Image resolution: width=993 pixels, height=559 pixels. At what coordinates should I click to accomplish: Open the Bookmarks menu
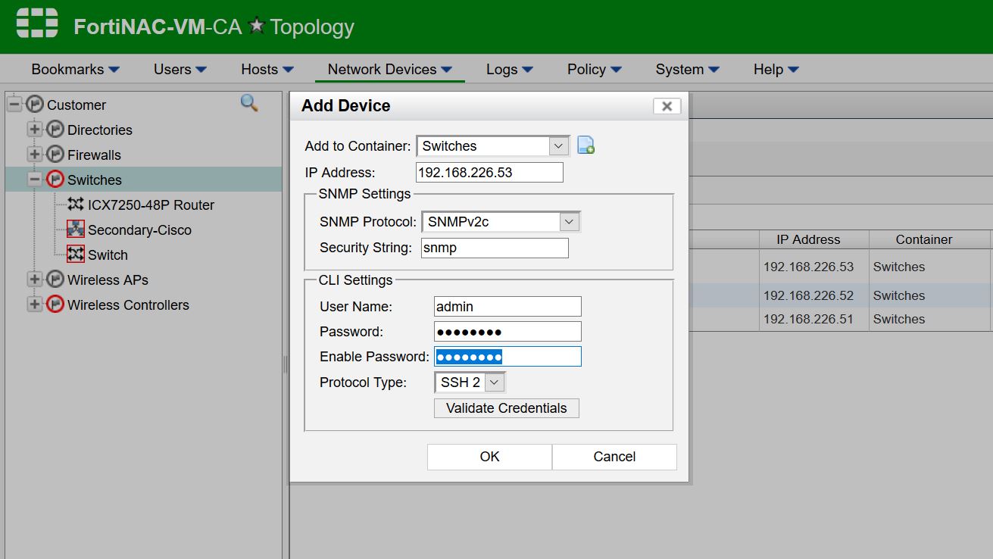pyautogui.click(x=75, y=69)
